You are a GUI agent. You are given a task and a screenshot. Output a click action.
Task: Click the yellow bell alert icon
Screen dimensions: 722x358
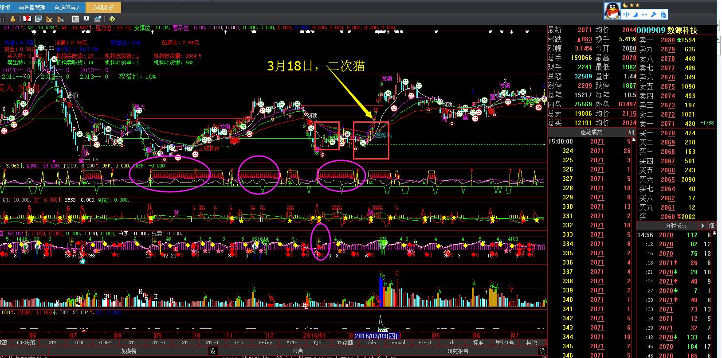[13, 19]
